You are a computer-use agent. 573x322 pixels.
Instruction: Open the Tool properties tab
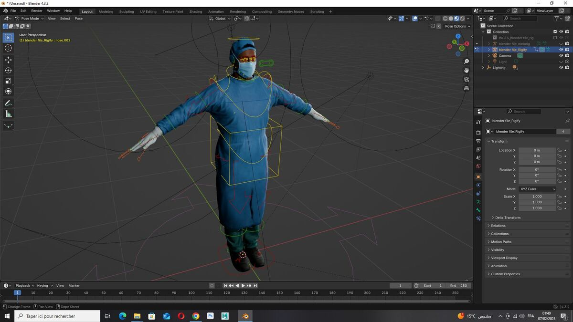click(478, 122)
